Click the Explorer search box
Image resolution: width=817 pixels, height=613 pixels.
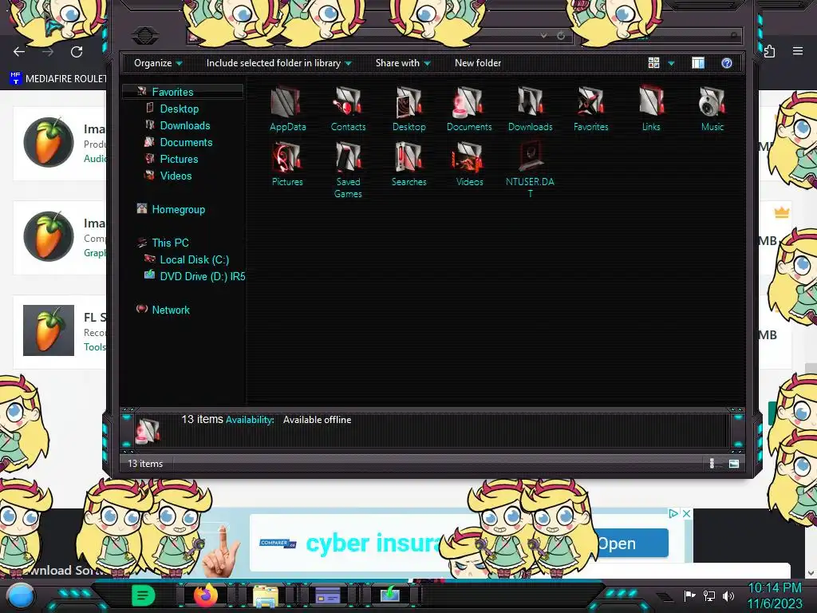660,35
